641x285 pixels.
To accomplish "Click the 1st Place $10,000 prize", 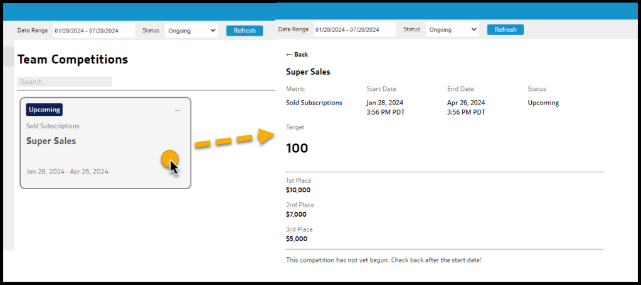I will (x=298, y=190).
